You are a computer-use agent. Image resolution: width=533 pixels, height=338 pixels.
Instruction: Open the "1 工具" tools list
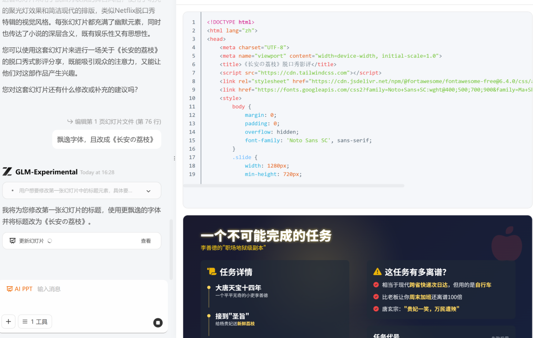pyautogui.click(x=35, y=321)
